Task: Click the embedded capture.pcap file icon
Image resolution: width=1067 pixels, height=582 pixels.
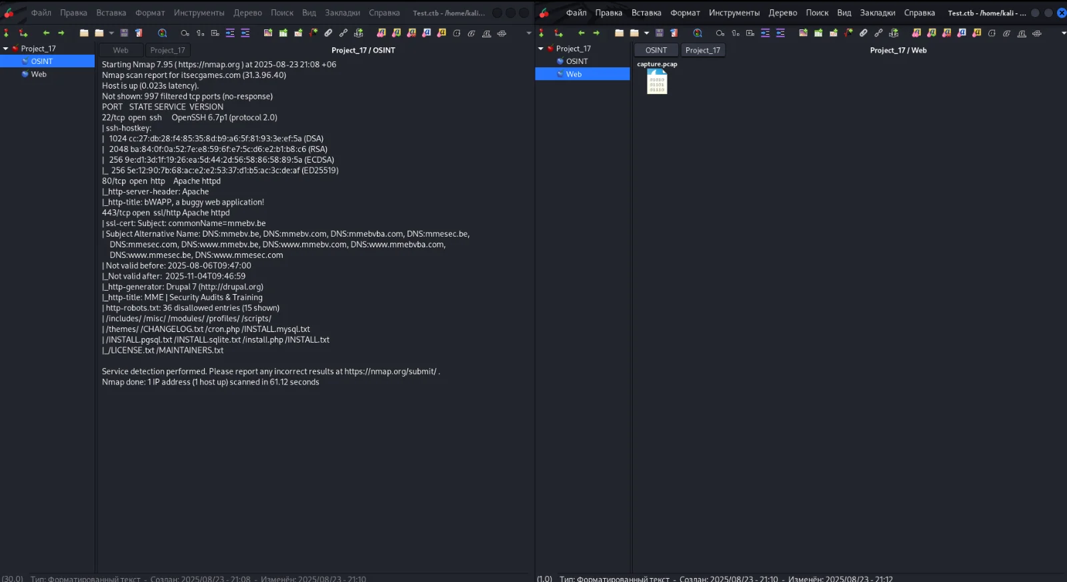Action: [657, 82]
